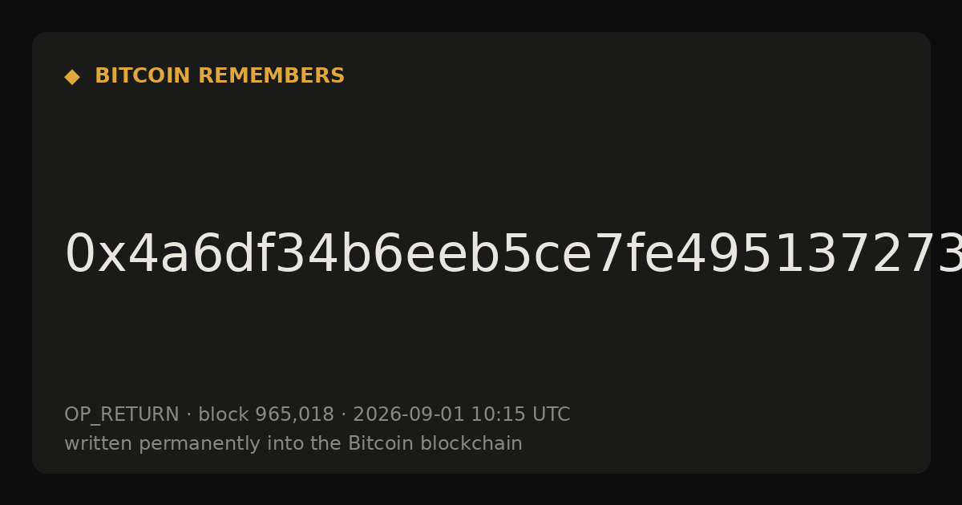Click the separator dot after block number
Screen dimensions: 962x505
pos(344,415)
